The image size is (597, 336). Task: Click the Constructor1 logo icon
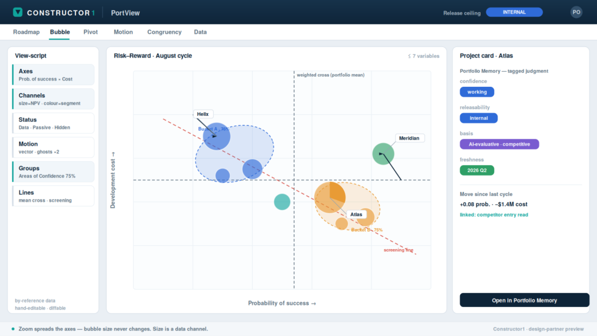click(17, 12)
